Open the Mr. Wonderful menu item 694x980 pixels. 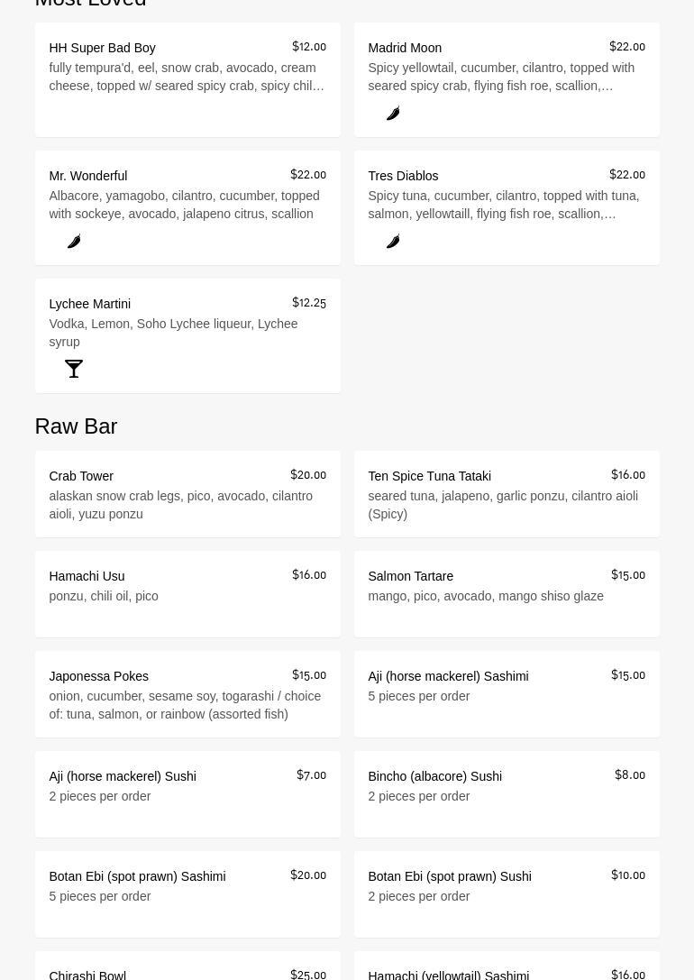[87, 176]
